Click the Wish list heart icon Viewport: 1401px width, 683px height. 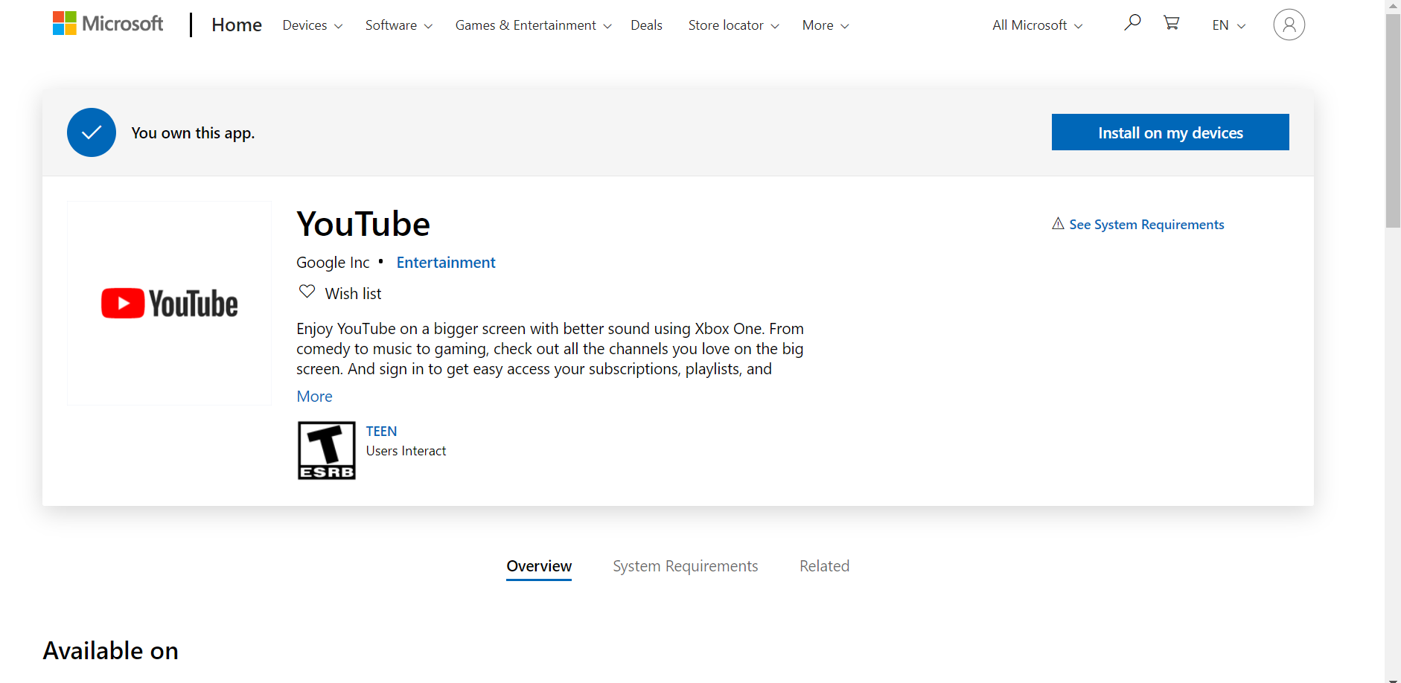click(x=307, y=292)
